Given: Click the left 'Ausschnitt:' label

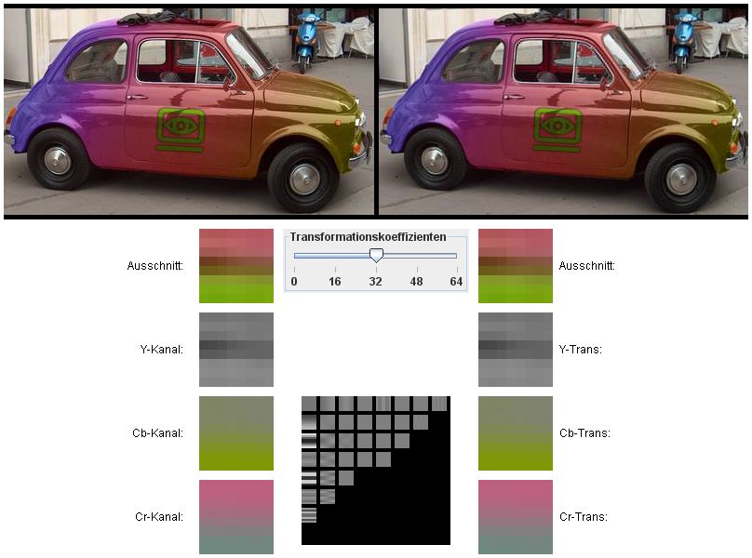Looking at the screenshot, I should [155, 266].
